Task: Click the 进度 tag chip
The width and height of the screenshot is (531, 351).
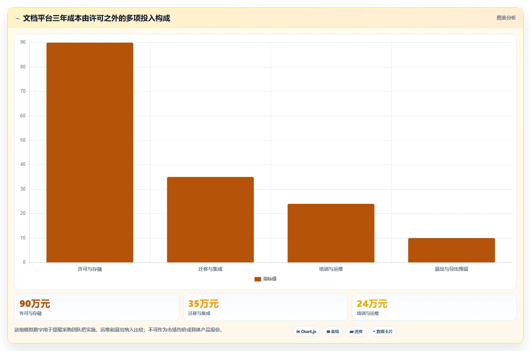Action: [356, 331]
